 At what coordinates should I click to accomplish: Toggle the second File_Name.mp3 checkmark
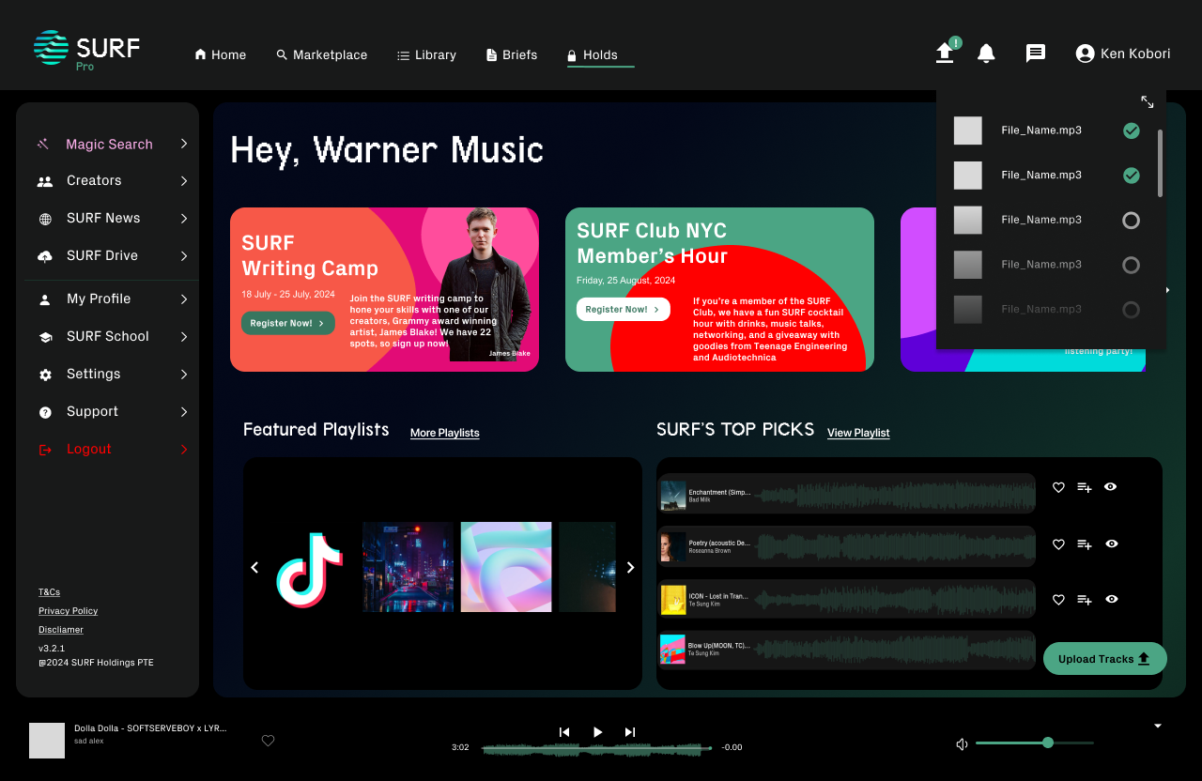(1132, 176)
